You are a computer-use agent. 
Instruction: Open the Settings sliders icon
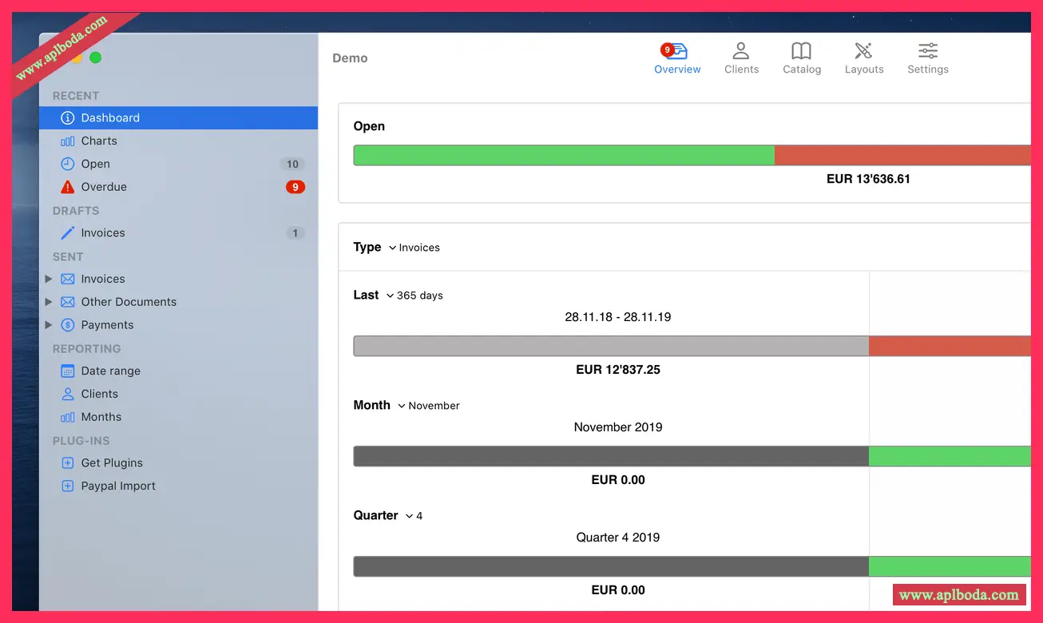(x=927, y=52)
